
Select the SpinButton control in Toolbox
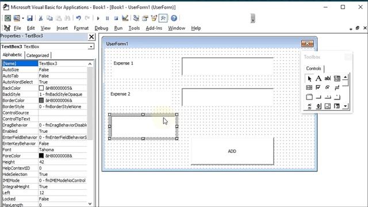(x=319, y=106)
